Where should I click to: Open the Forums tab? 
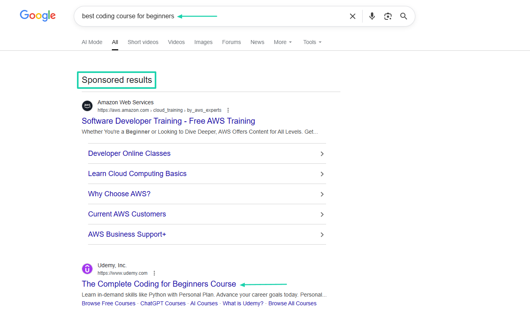pos(232,42)
